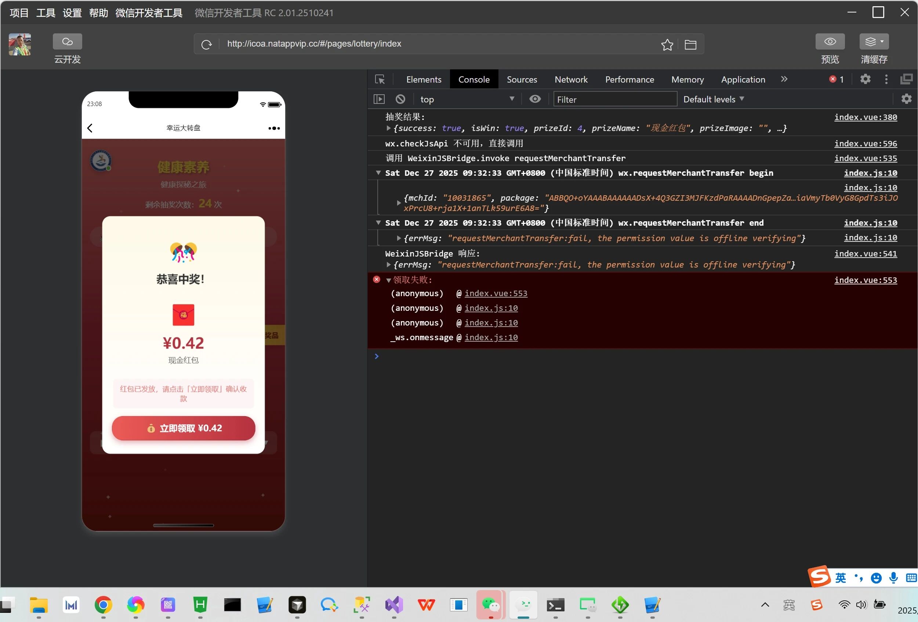The height and width of the screenshot is (622, 918).
Task: Open console settings gear at filter row
Action: (x=906, y=99)
